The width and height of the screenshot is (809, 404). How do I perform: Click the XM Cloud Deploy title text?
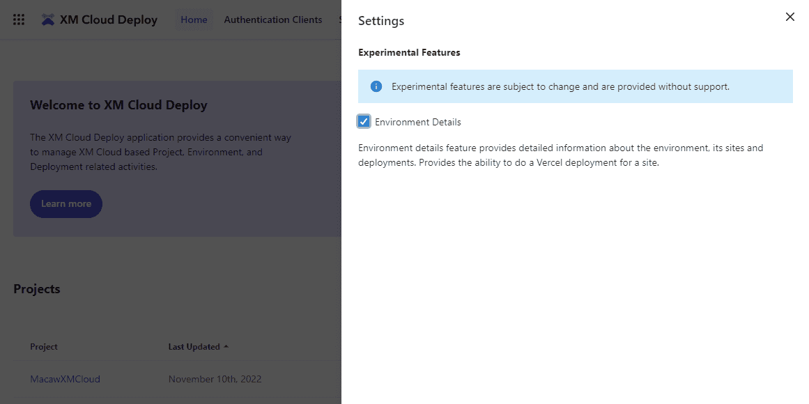109,20
